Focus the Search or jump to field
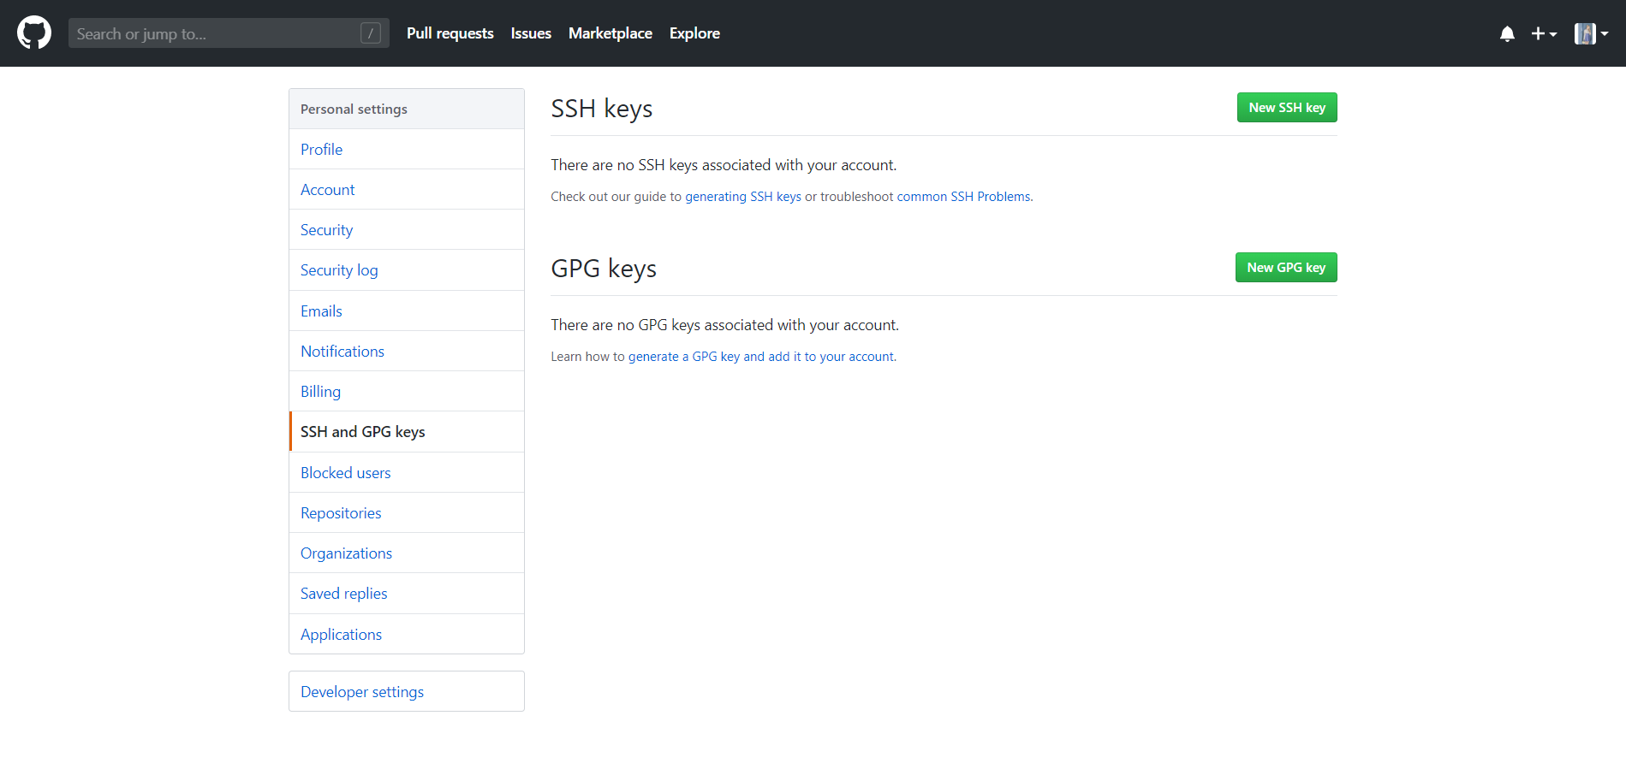This screenshot has width=1626, height=769. click(x=229, y=33)
